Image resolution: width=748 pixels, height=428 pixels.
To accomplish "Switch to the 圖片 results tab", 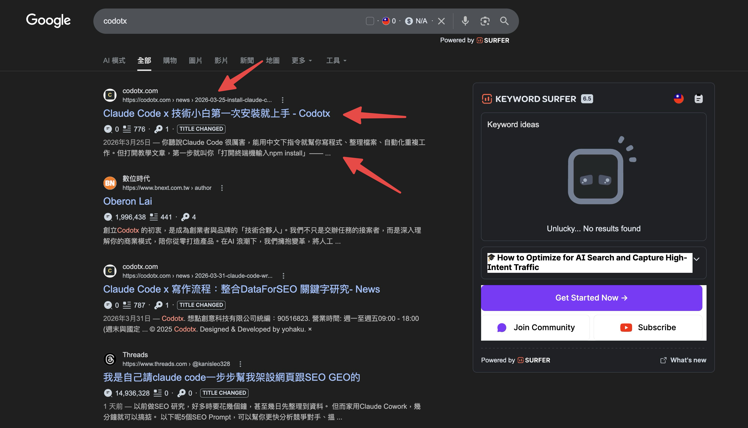I will pos(195,60).
